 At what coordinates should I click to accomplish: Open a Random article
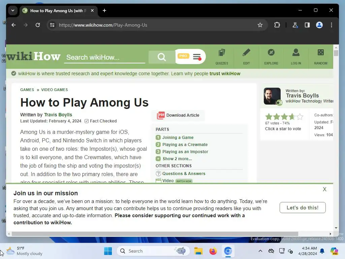click(x=321, y=57)
